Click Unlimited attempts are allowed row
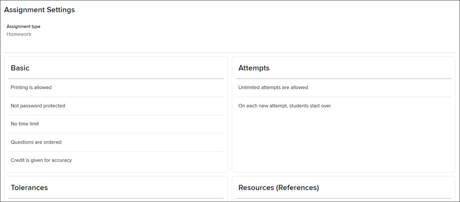Viewport: 460px width, 202px height. (343, 88)
